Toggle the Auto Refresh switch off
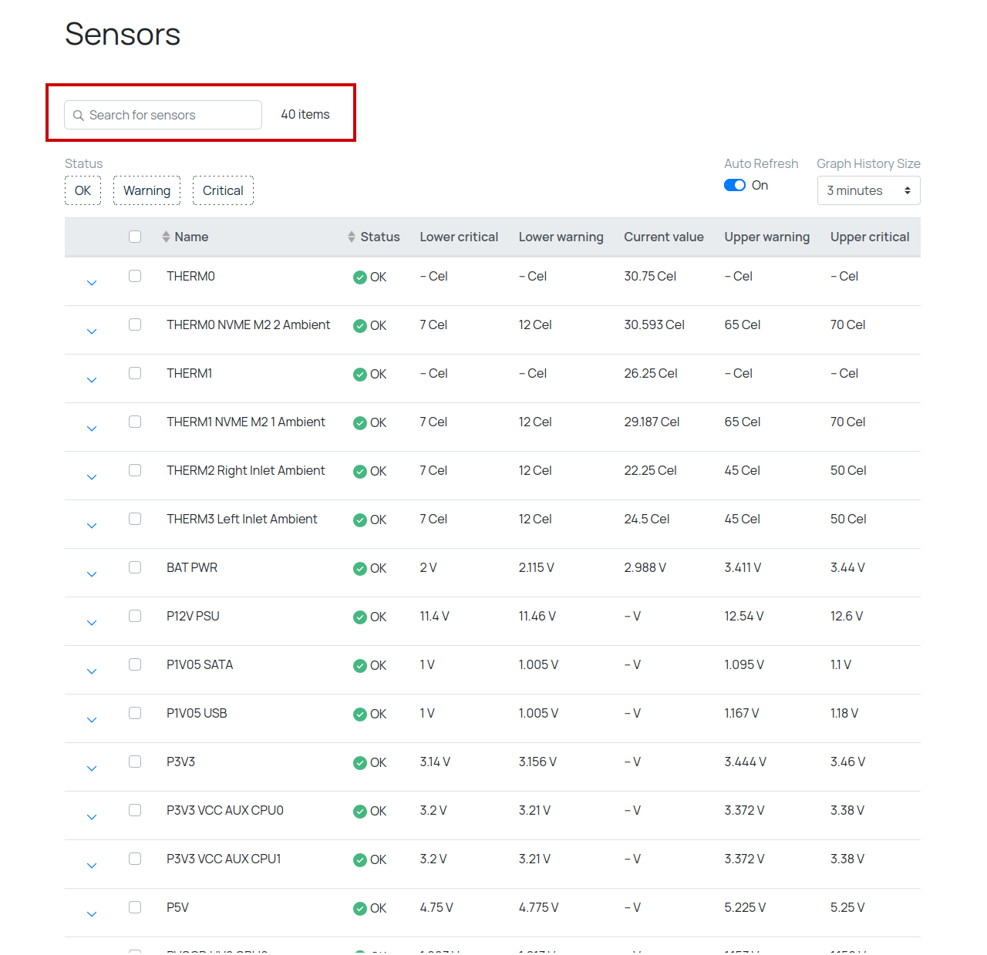Viewport: 987px width, 955px height. point(735,185)
